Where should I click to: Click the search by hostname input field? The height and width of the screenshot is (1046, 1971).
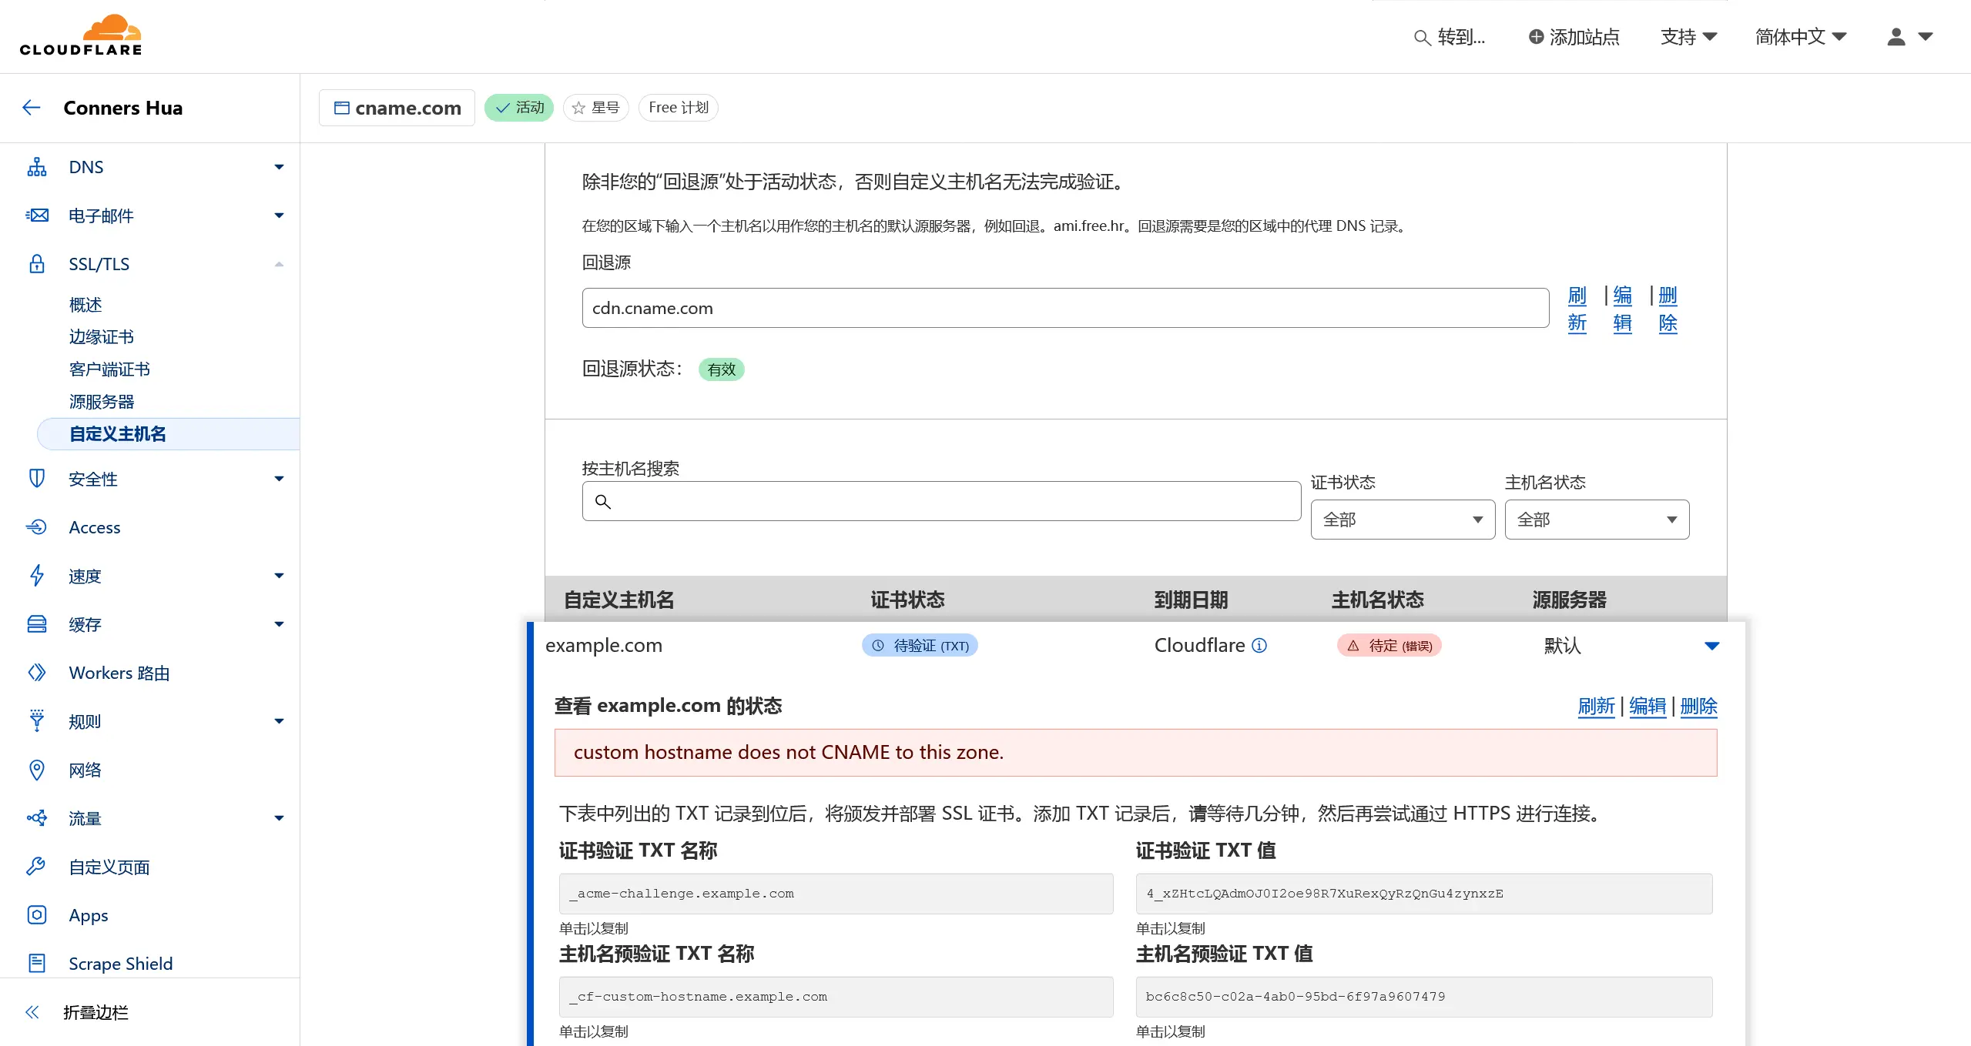[941, 502]
